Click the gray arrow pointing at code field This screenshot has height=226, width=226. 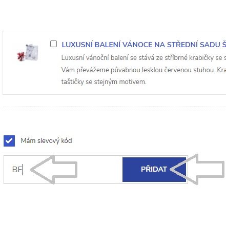pos(54,170)
